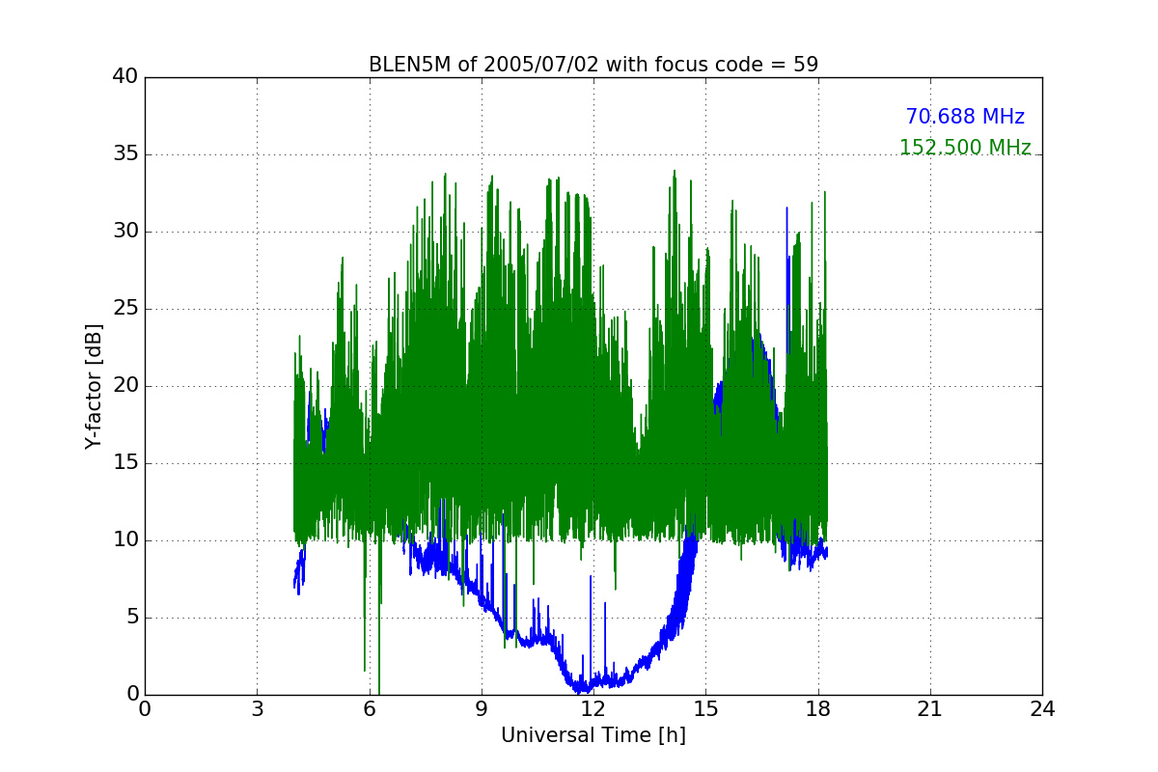The width and height of the screenshot is (1158, 772).
Task: Click the x-axis tick label '6'
Action: pos(370,708)
